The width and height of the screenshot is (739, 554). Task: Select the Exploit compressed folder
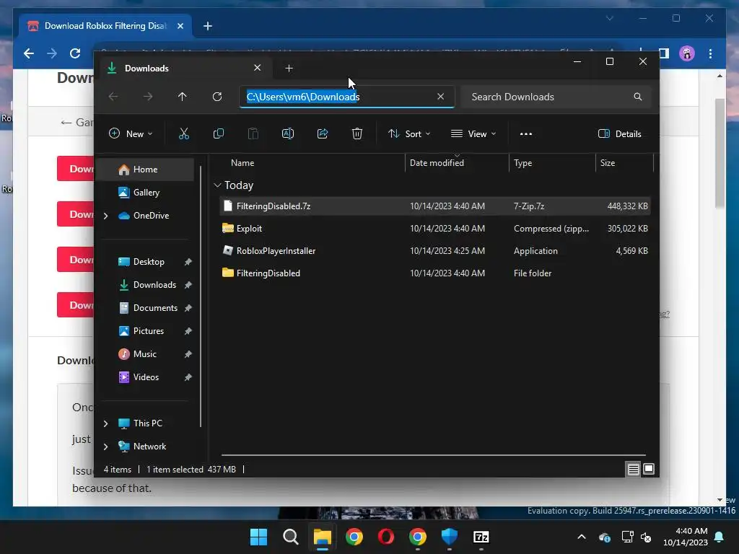435,229
